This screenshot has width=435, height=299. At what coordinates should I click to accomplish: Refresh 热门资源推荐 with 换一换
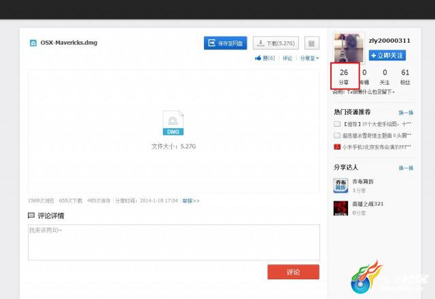pyautogui.click(x=406, y=113)
